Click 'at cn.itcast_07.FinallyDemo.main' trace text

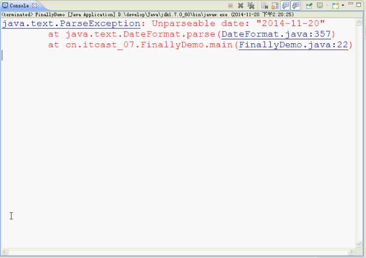(140, 45)
